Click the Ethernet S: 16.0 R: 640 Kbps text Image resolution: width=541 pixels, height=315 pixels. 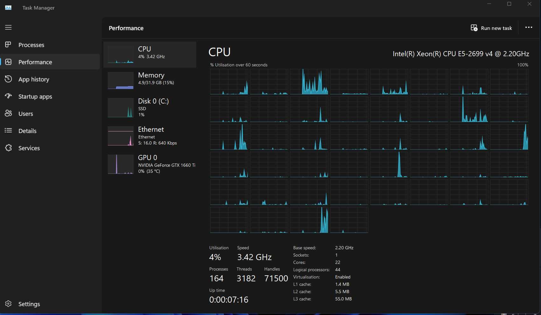[157, 143]
